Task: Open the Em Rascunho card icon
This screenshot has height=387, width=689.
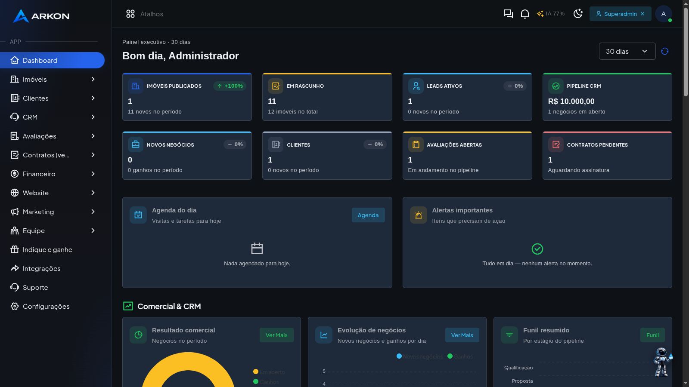Action: [x=276, y=86]
